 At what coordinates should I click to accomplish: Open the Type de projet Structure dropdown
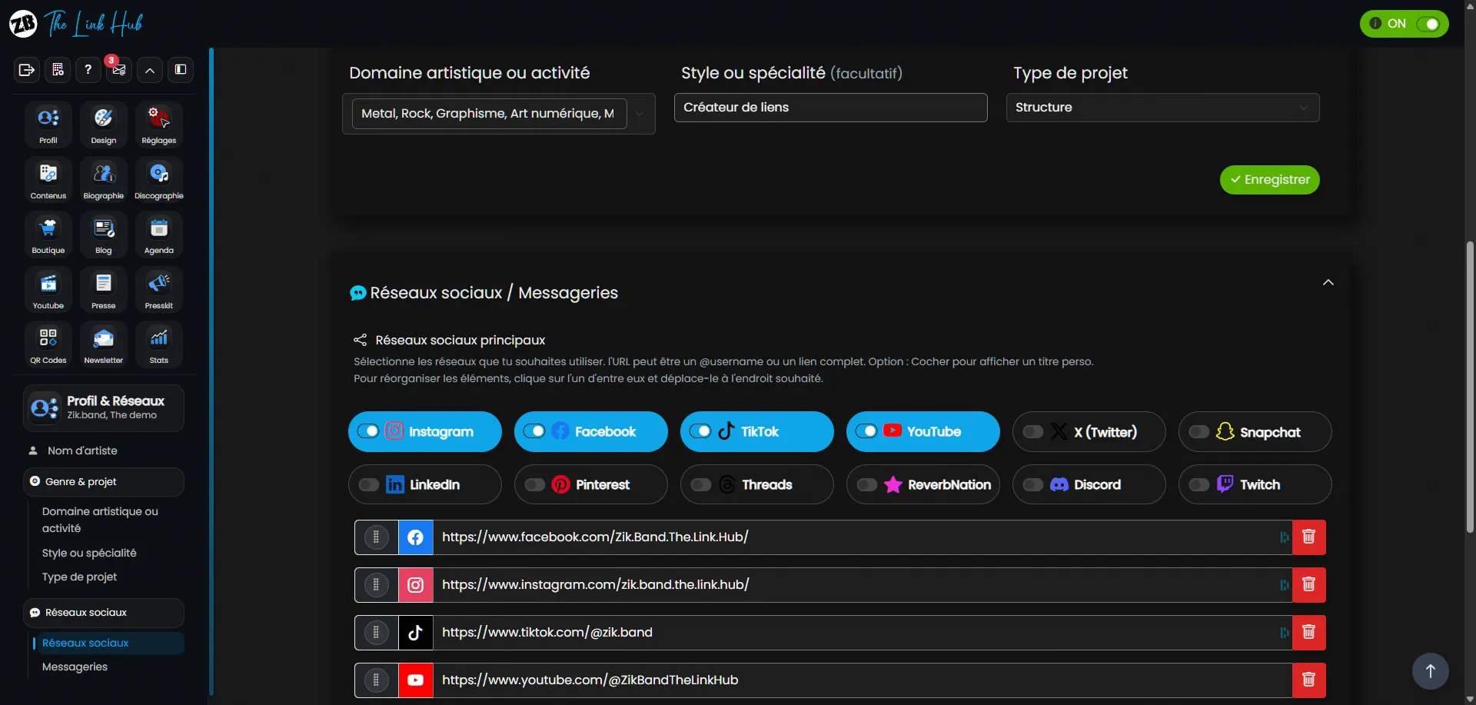pos(1162,108)
